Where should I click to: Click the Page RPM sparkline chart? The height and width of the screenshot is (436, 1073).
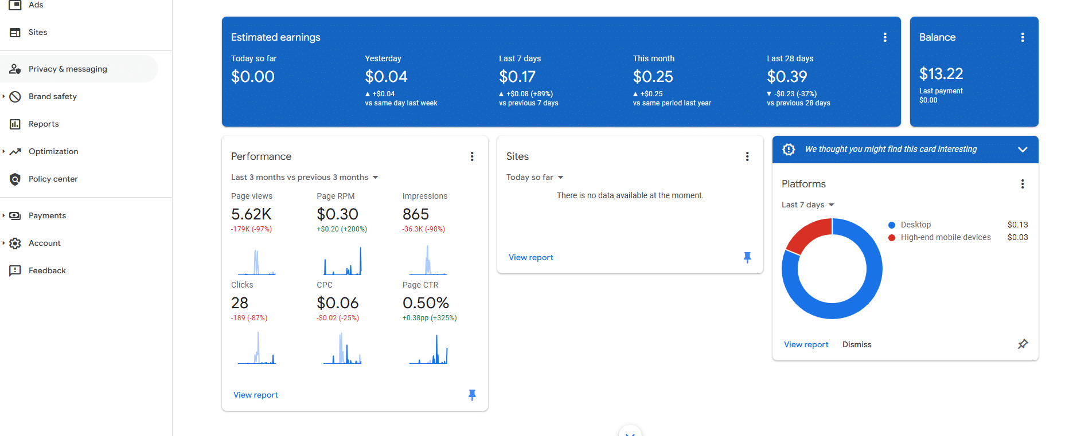click(342, 261)
